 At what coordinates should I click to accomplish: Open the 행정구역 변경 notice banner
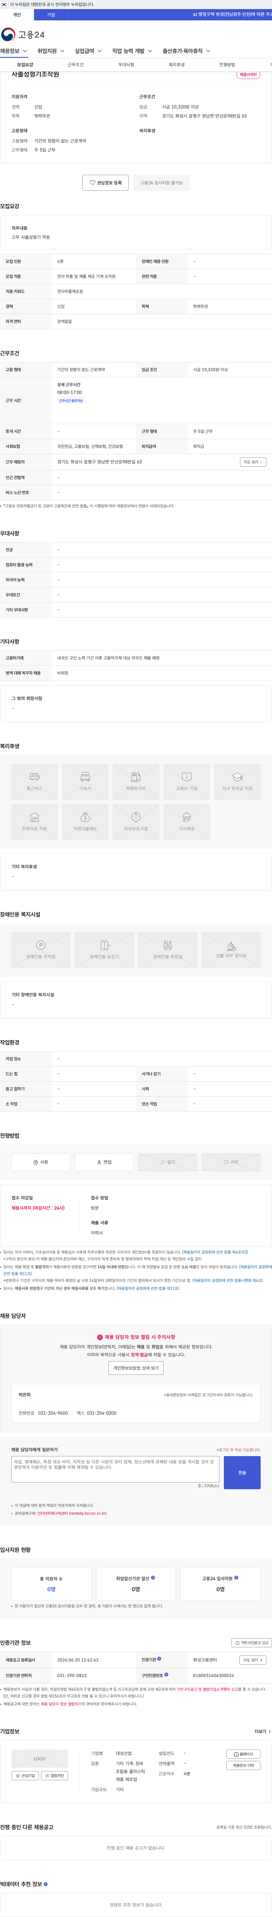pos(233,14)
